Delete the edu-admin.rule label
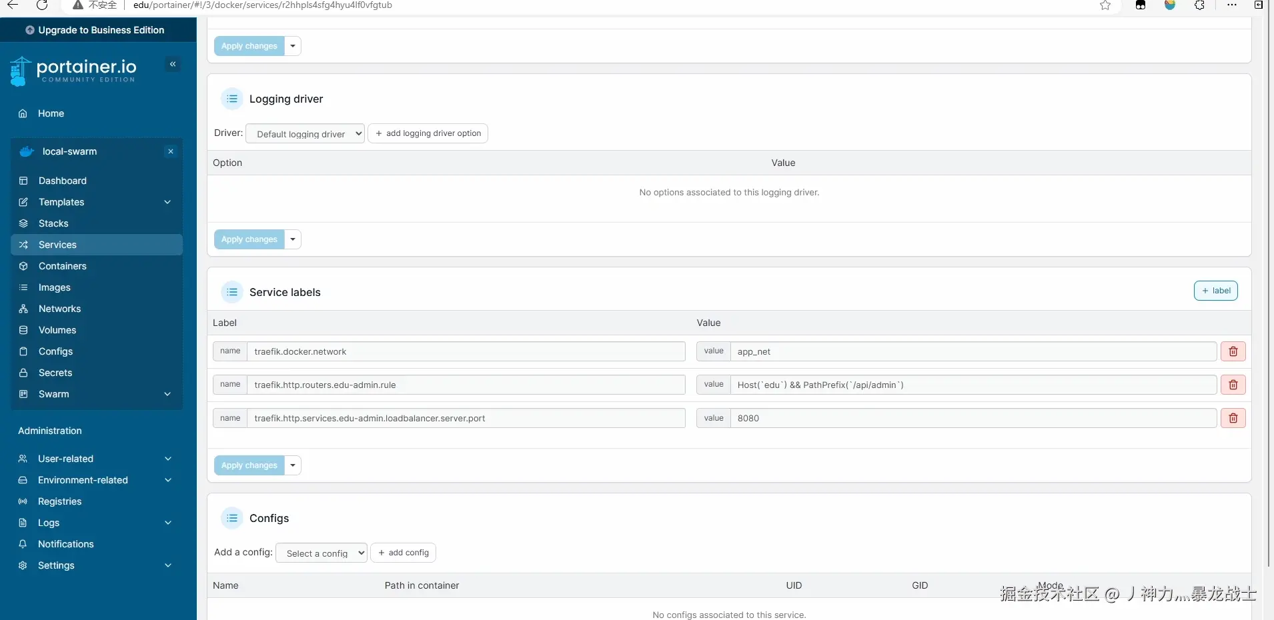The image size is (1274, 620). (x=1233, y=385)
